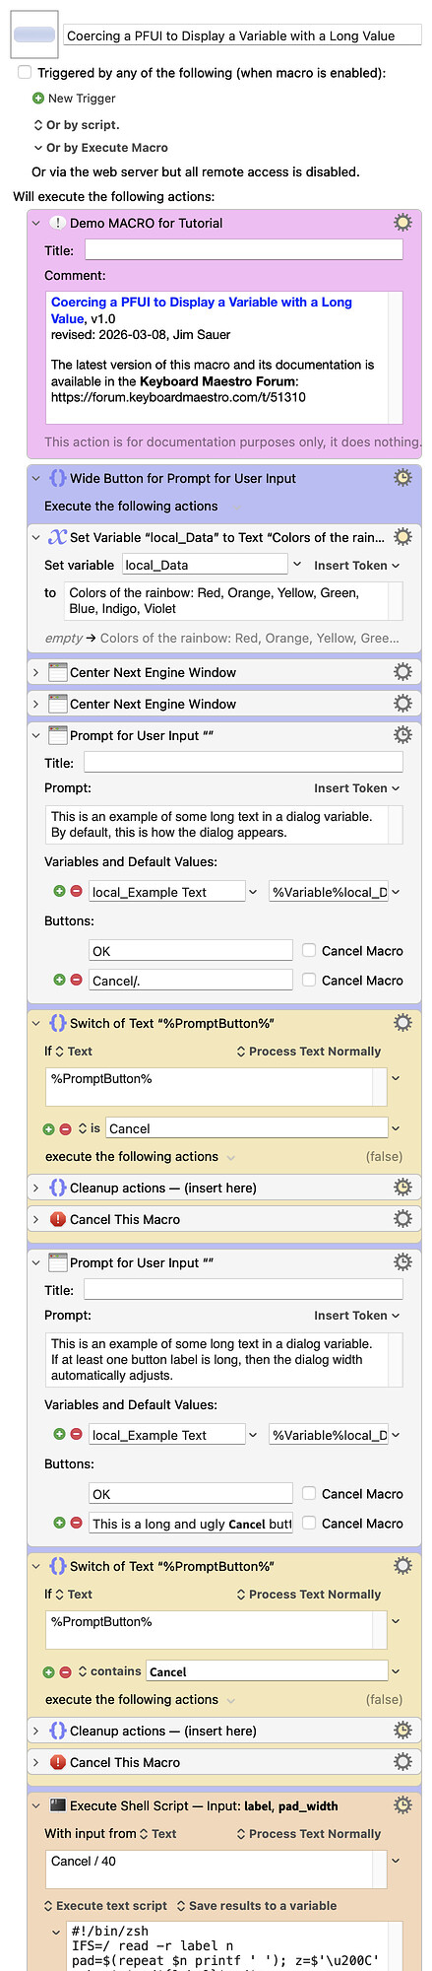Collapse the Execute Shell Script action
This screenshot has height=1971, width=432.
point(36,1805)
